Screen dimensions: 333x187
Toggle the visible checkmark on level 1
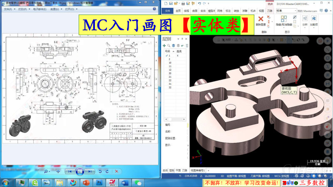coord(166,55)
